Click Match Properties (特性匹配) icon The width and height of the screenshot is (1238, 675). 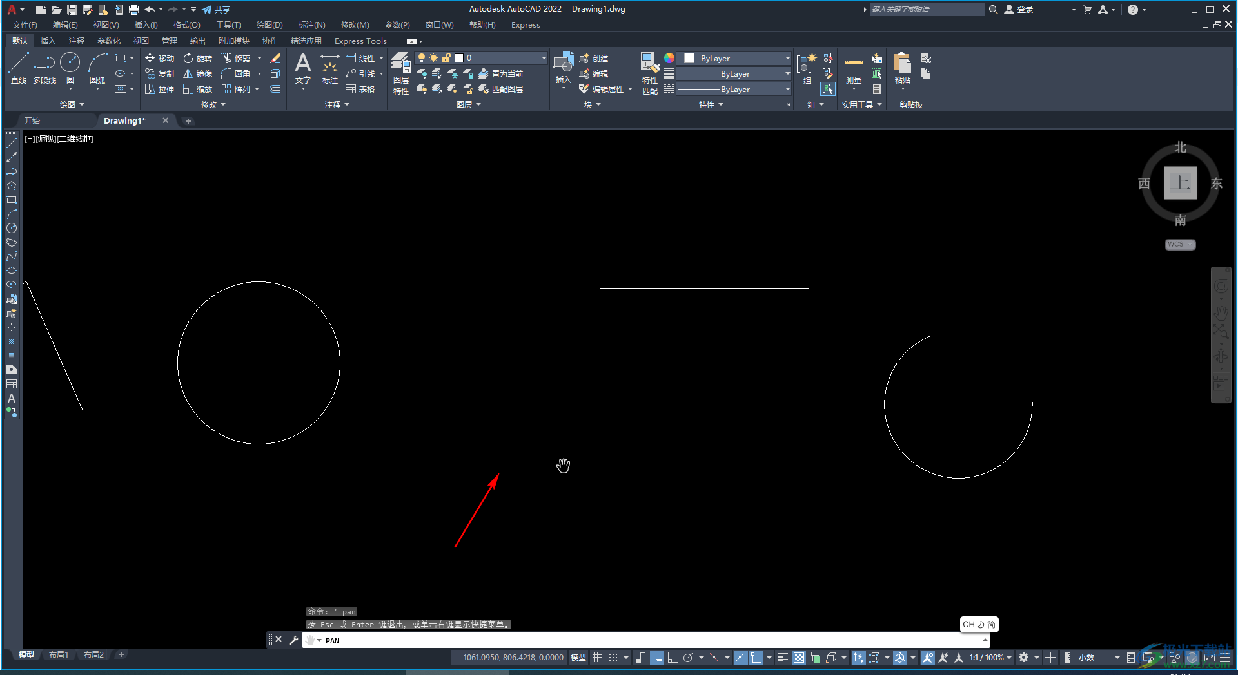650,73
